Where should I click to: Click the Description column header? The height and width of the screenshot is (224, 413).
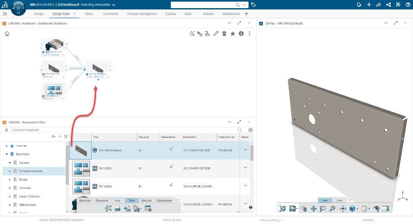(190, 137)
